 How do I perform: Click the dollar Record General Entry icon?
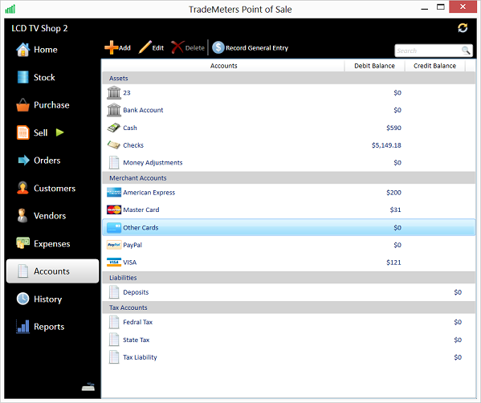pyautogui.click(x=218, y=47)
